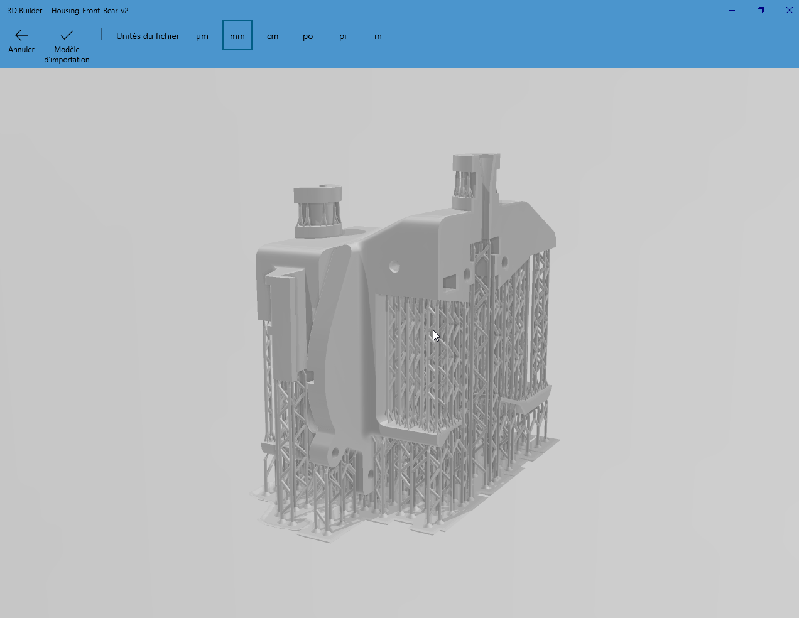Screen dimensions: 799x618
Task: Click the "Unités du fichier" label
Action: (x=148, y=36)
